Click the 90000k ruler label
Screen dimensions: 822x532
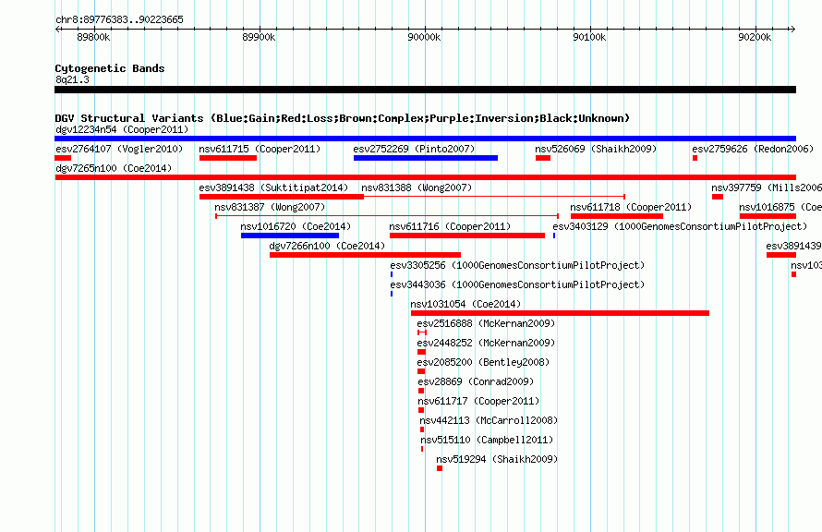(x=424, y=37)
